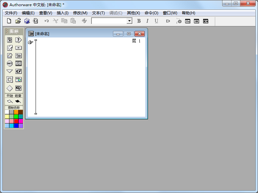This screenshot has height=193, width=258.
Task: Select the Interaction icon with question mark
Action: pyautogui.click(x=18, y=40)
